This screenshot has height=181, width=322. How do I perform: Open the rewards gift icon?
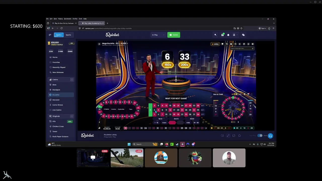click(222, 35)
